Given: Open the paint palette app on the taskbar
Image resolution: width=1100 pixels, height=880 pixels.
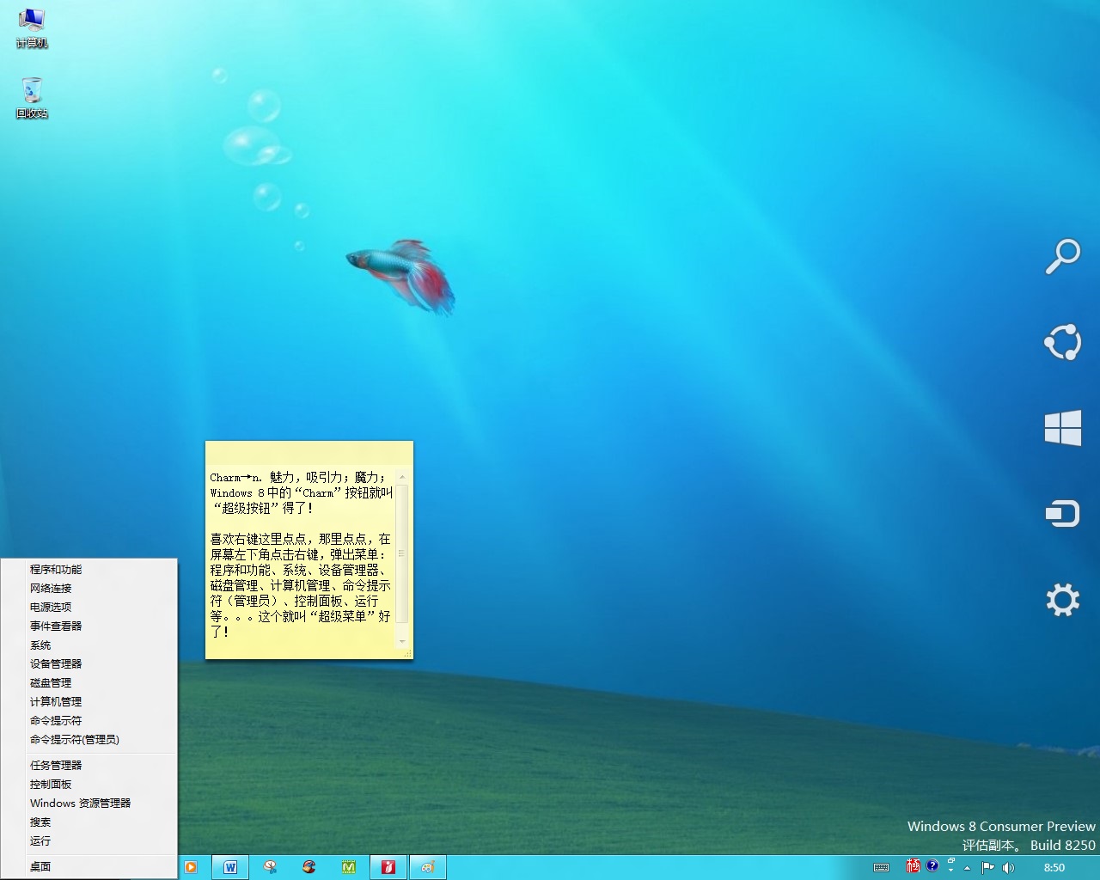Looking at the screenshot, I should tap(427, 866).
